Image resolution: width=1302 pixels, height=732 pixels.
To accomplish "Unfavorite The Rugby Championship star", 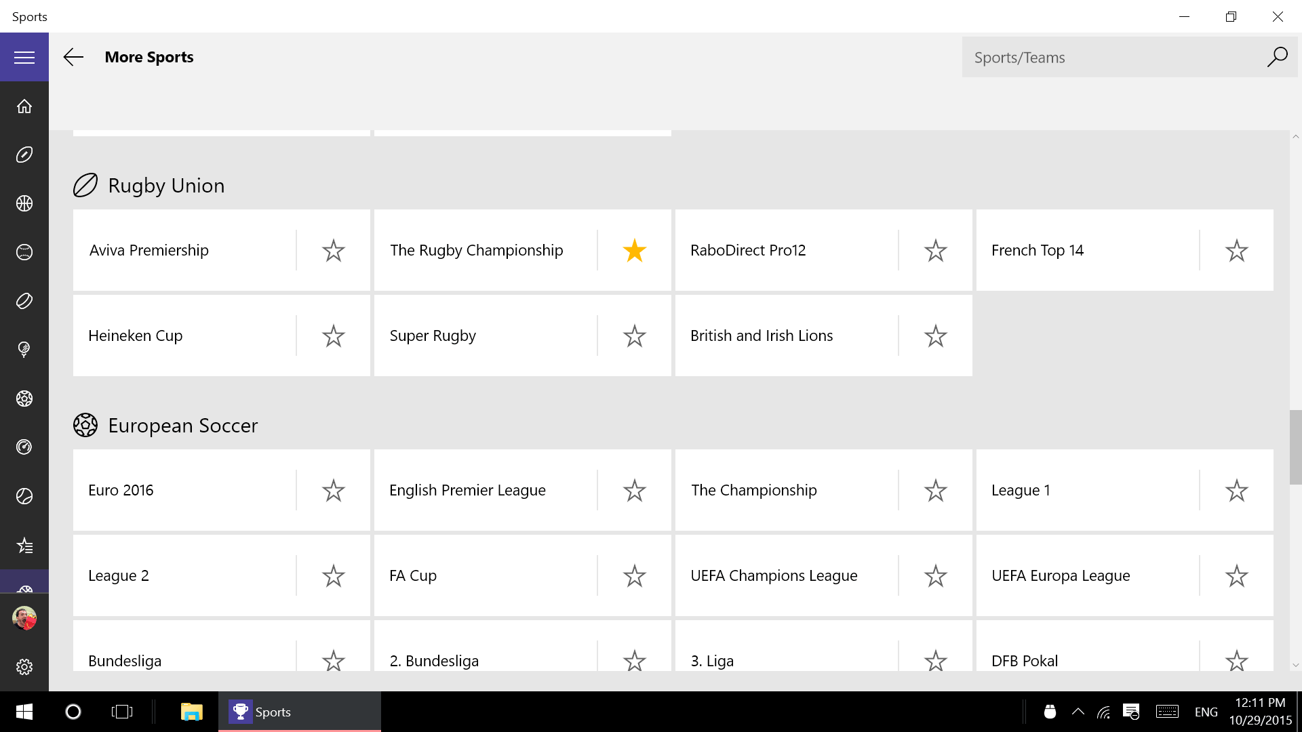I will [635, 251].
